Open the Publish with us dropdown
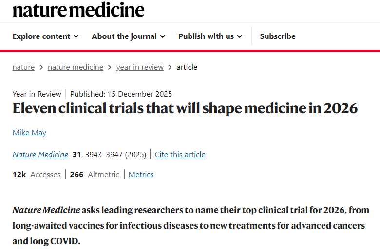 click(x=210, y=36)
